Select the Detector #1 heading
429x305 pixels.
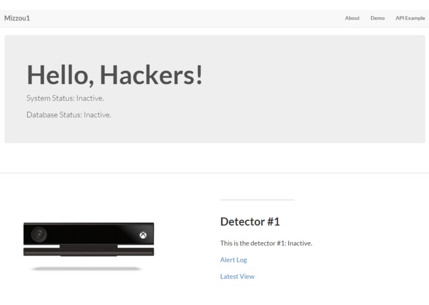[250, 222]
